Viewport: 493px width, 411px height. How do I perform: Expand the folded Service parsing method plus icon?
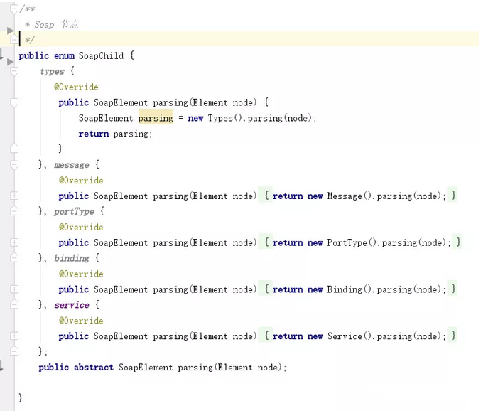coord(14,336)
